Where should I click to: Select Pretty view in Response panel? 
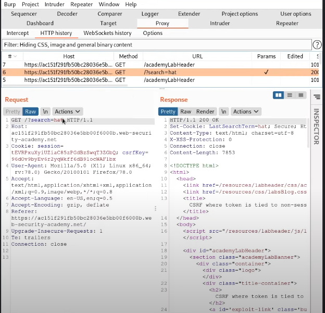pos(168,112)
